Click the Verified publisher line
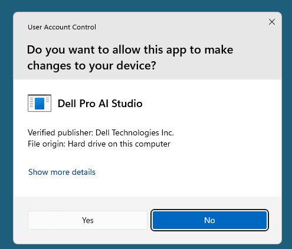292x249 pixels. 101,133
